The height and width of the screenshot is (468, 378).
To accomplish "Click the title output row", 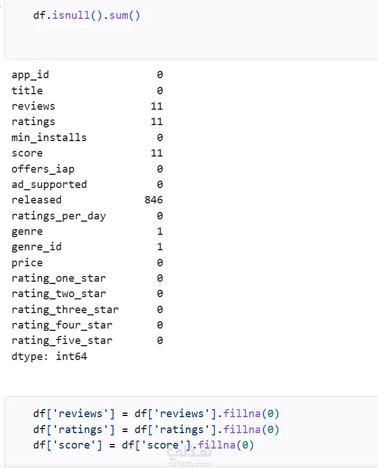I will pyautogui.click(x=87, y=90).
